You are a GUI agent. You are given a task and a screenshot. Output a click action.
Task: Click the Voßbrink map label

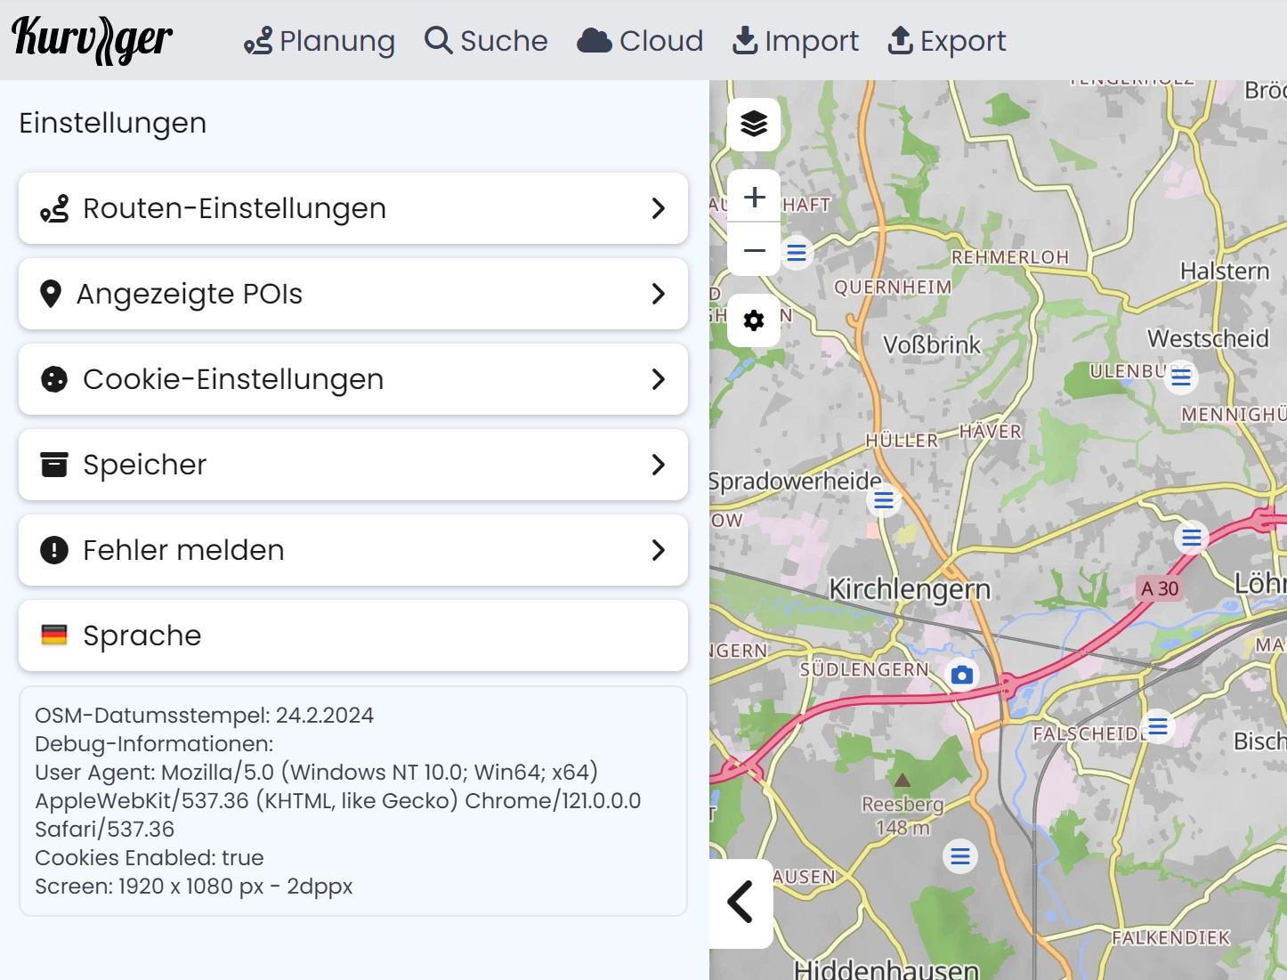[932, 344]
